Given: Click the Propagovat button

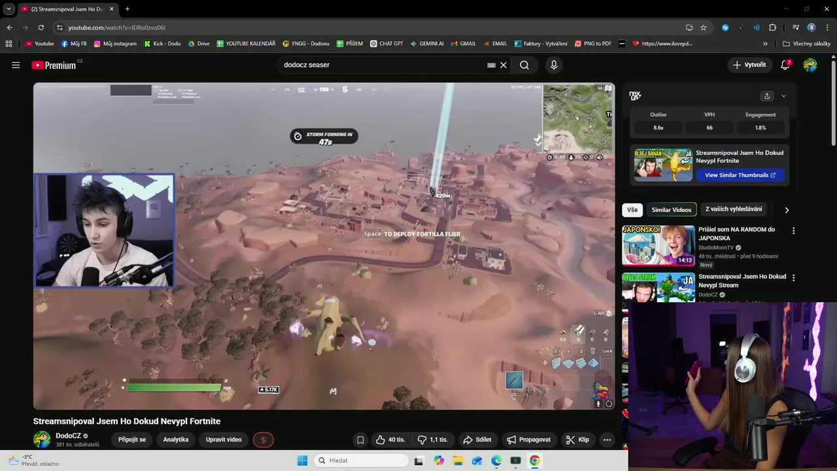Looking at the screenshot, I should click(x=530, y=440).
